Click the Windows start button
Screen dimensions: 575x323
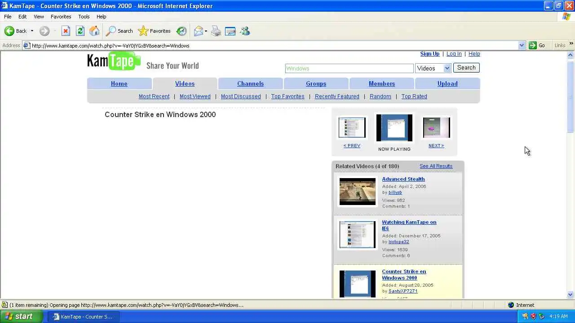pos(22,316)
